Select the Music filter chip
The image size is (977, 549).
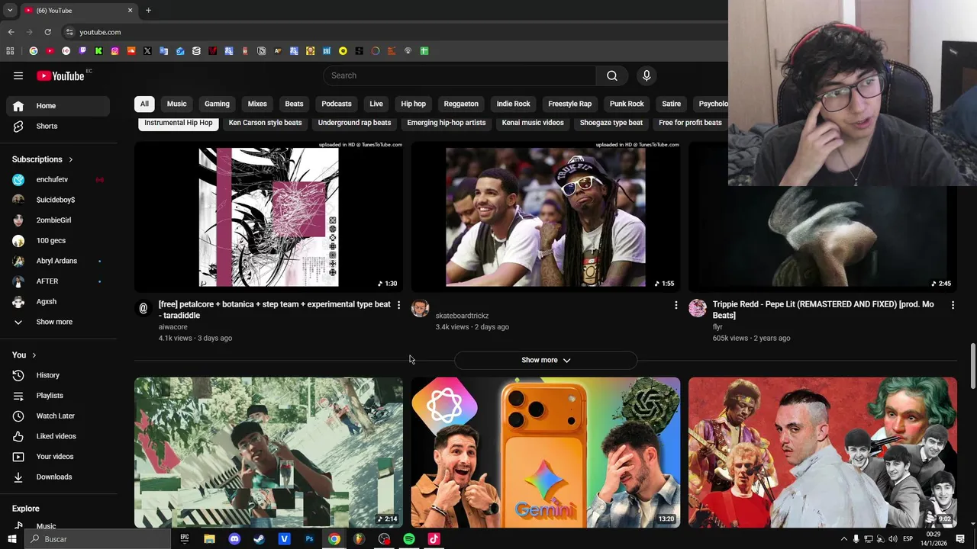[176, 104]
